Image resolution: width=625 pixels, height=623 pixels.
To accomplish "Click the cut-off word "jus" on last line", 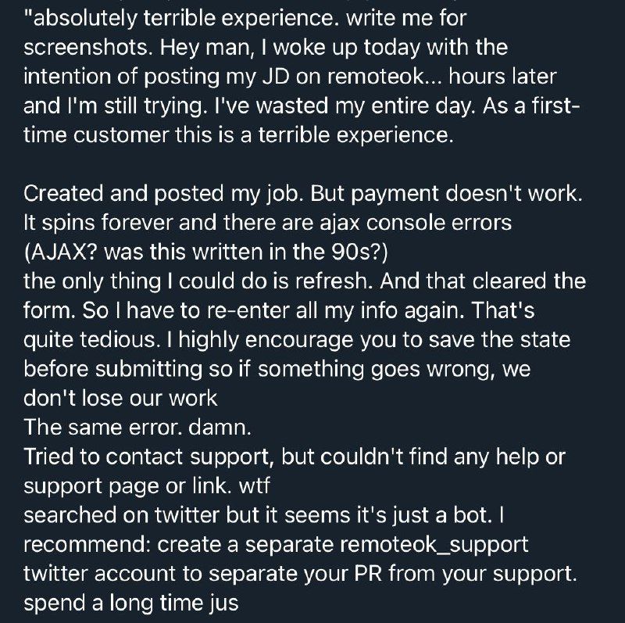I will coord(223,604).
